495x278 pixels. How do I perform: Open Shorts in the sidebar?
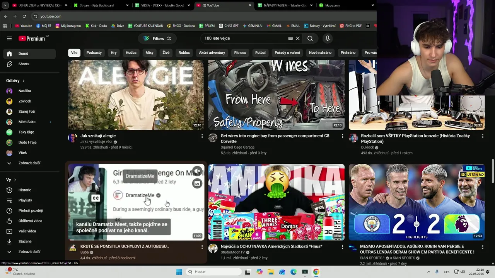pyautogui.click(x=29, y=64)
